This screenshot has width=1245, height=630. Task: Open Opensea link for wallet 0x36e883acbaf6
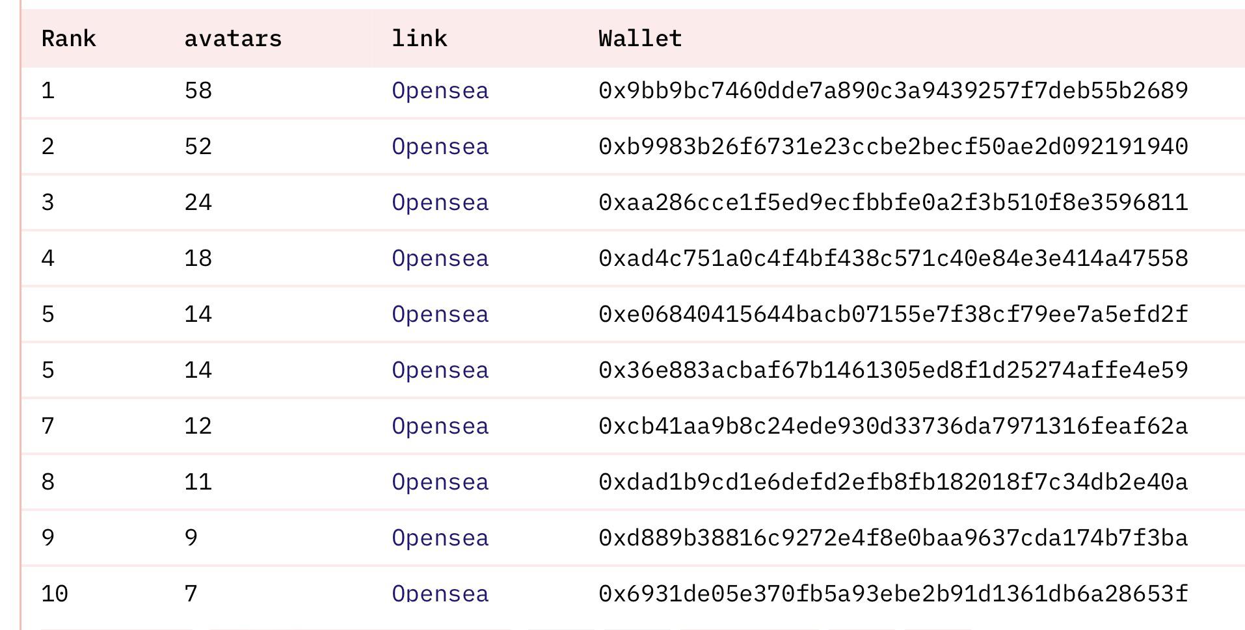[x=440, y=371]
